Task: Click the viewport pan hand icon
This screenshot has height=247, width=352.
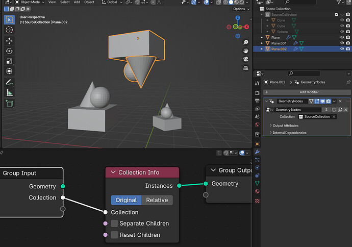Action: (246, 51)
